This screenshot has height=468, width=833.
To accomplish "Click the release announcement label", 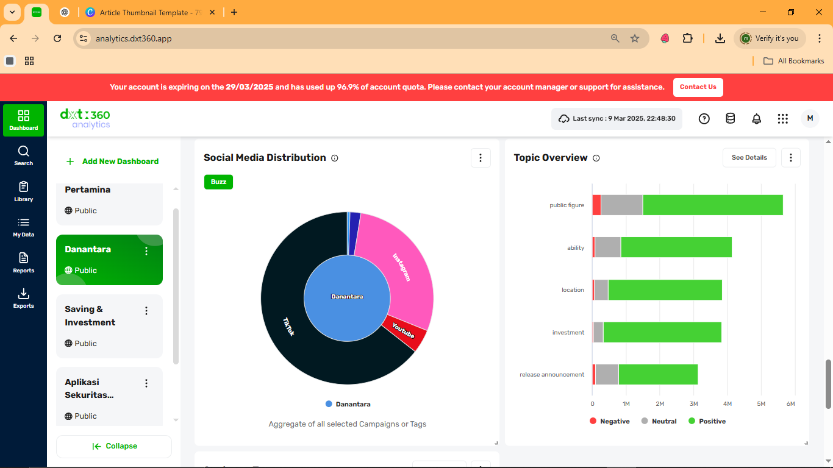I will (552, 375).
